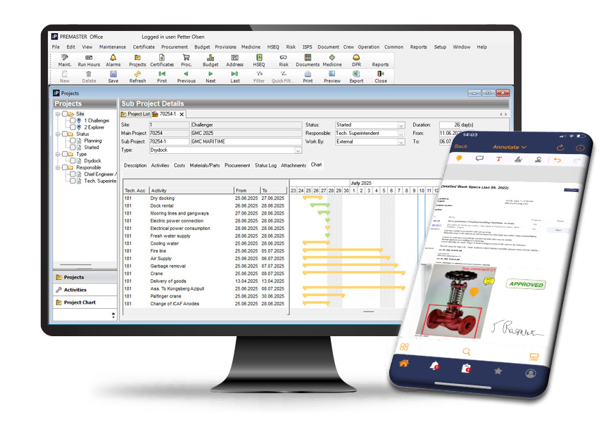Open the Activities navigation button

(84, 290)
